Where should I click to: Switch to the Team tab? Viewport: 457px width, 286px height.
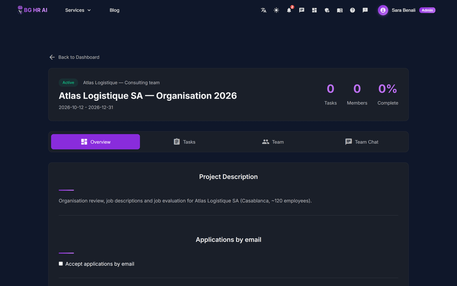273,142
